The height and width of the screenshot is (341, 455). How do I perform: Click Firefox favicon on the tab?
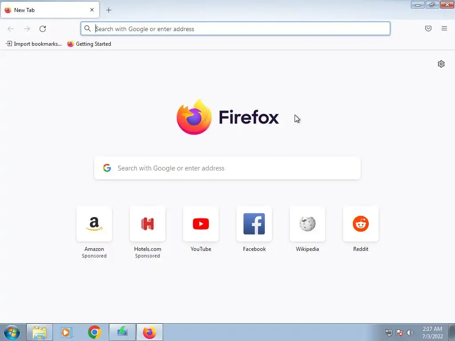(x=8, y=10)
